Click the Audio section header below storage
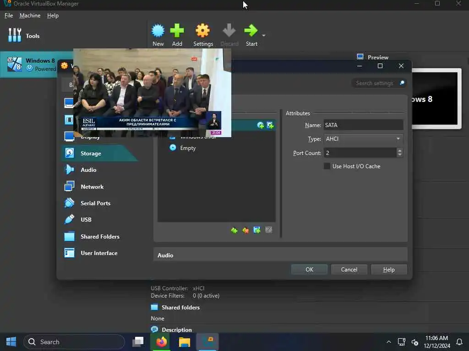Viewport: 469px width, 351px height. pos(280,255)
